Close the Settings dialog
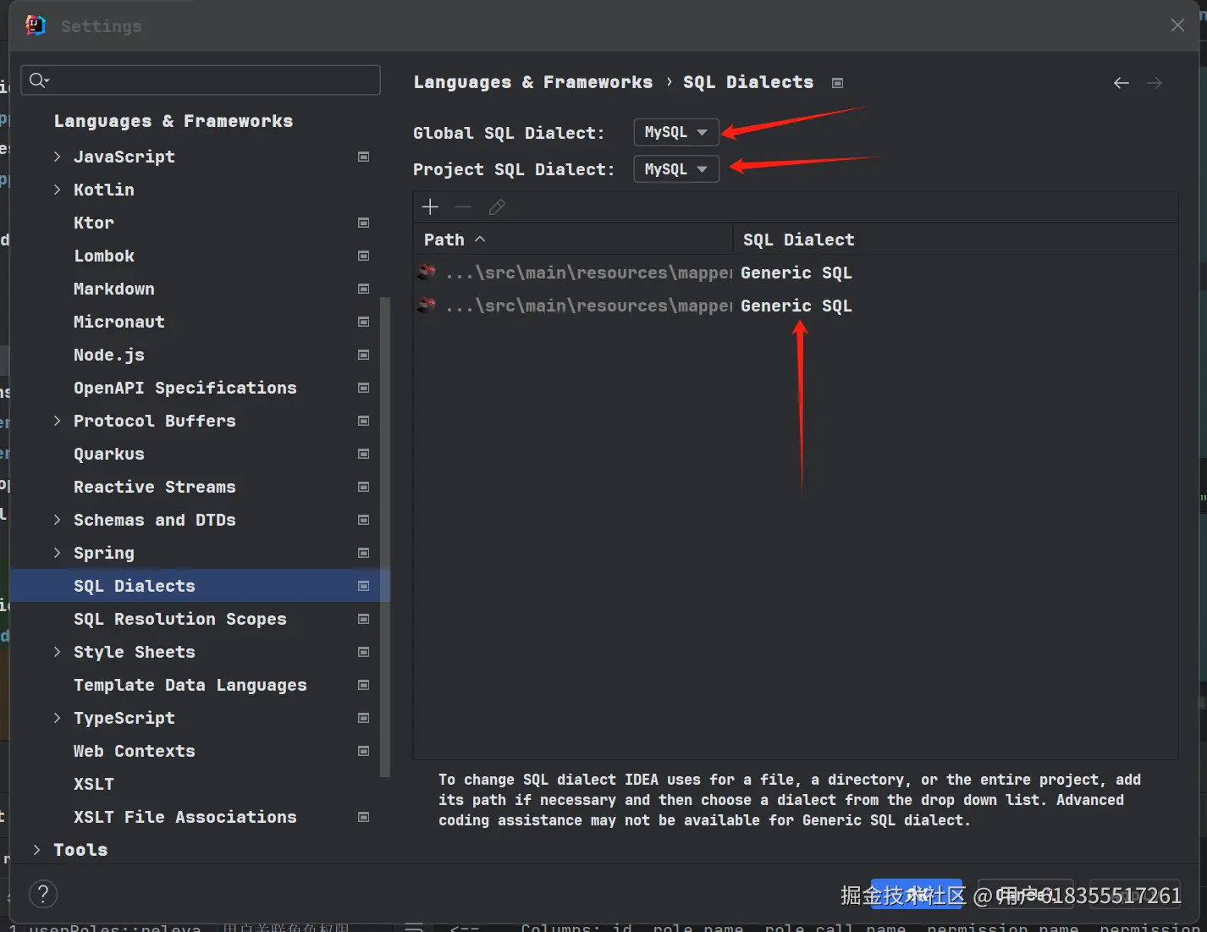The image size is (1207, 932). 1177,25
